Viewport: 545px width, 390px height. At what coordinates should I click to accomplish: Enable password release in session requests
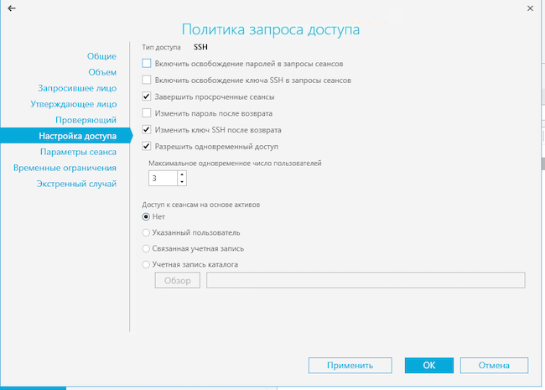click(147, 64)
